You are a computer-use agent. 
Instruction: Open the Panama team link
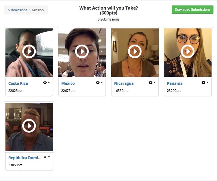tap(175, 83)
